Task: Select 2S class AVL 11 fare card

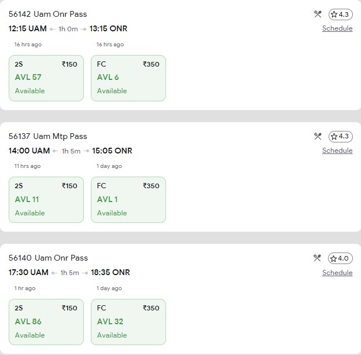Action: tap(46, 200)
